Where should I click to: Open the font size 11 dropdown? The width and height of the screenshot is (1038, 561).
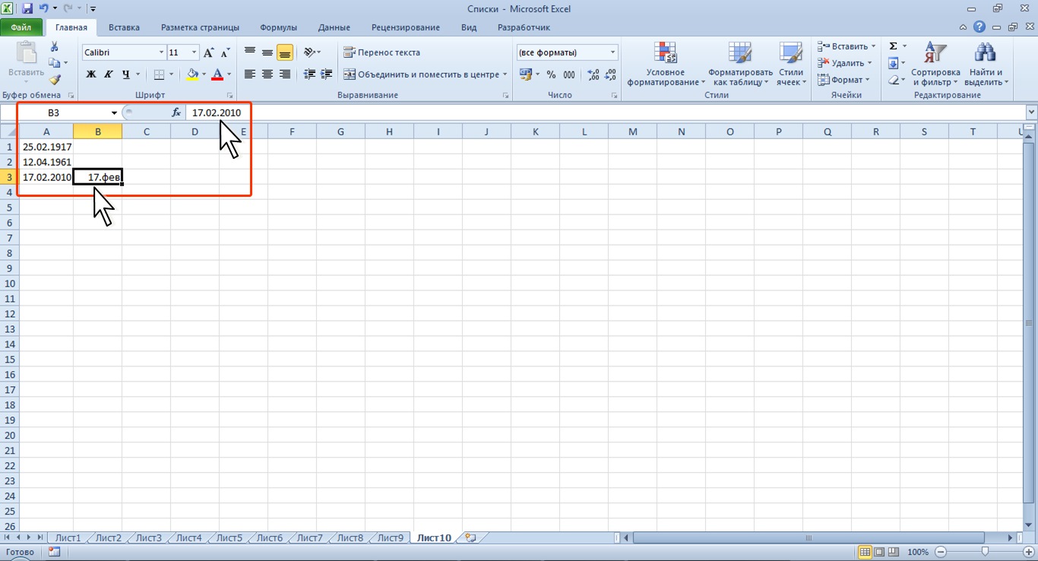pos(195,52)
